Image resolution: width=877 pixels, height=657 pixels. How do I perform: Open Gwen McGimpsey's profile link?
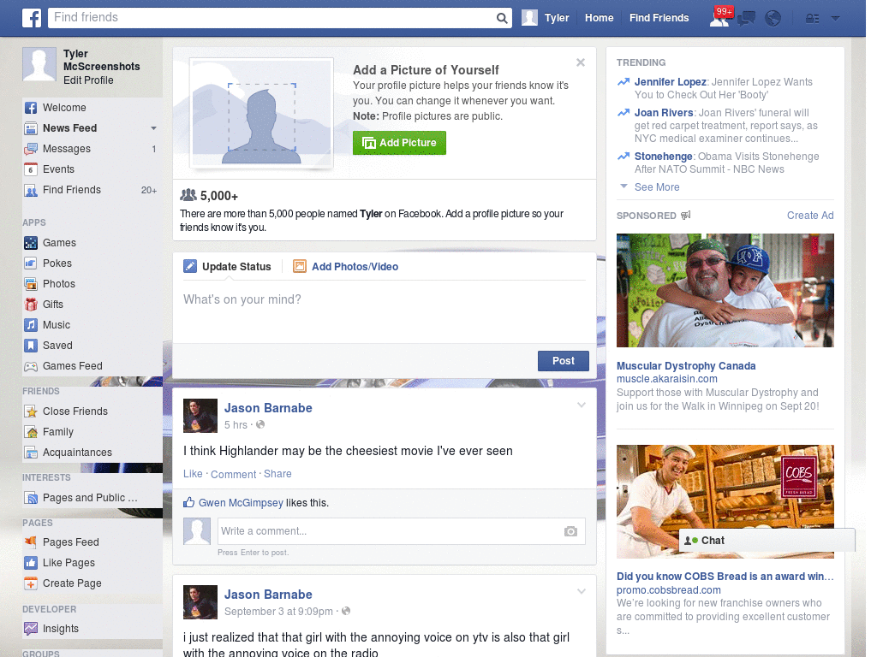point(241,503)
